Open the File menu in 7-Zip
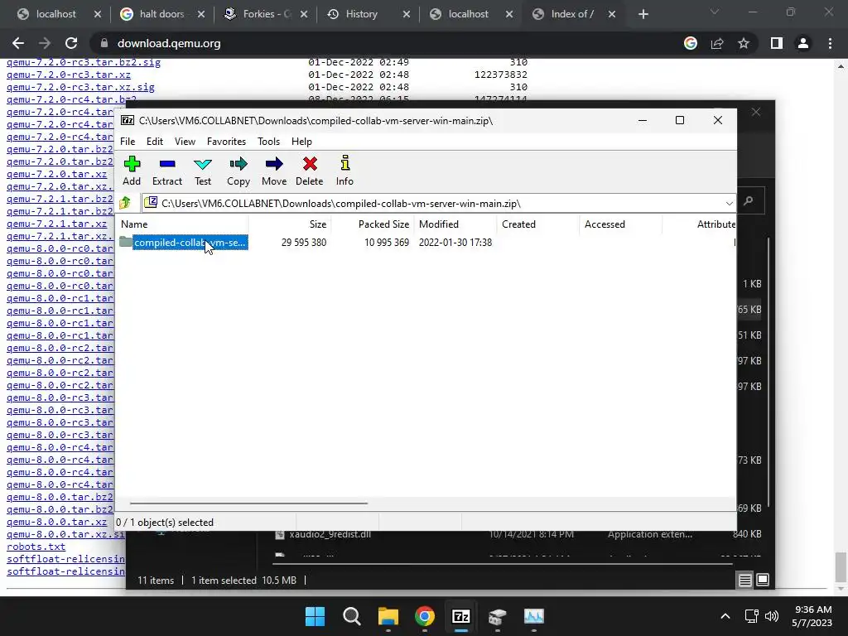 pyautogui.click(x=128, y=141)
